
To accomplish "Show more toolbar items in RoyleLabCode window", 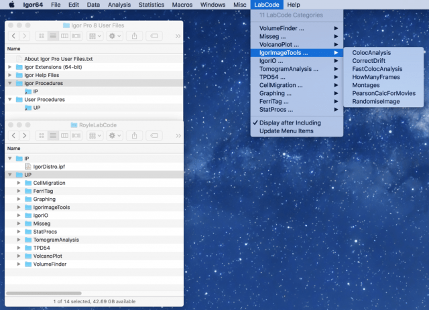I will (178, 136).
